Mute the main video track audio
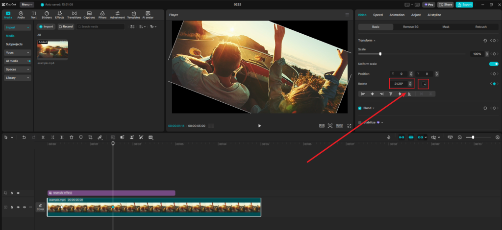The width and height of the screenshot is (502, 230). pyautogui.click(x=25, y=207)
